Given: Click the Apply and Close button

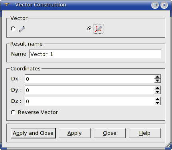Looking at the screenshot, I should tap(33, 133).
